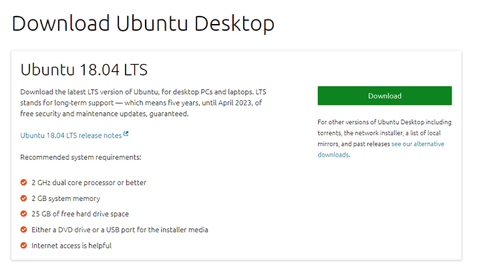Open Ubuntu 18.04 LTS release notes link
Screen dimensions: 481x273
tap(71, 135)
